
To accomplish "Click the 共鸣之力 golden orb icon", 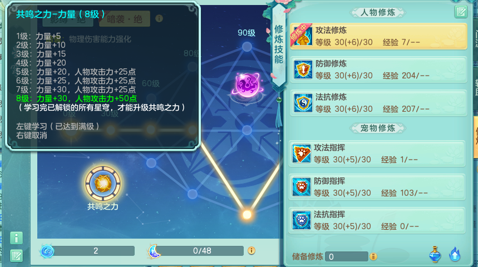I will (x=103, y=184).
